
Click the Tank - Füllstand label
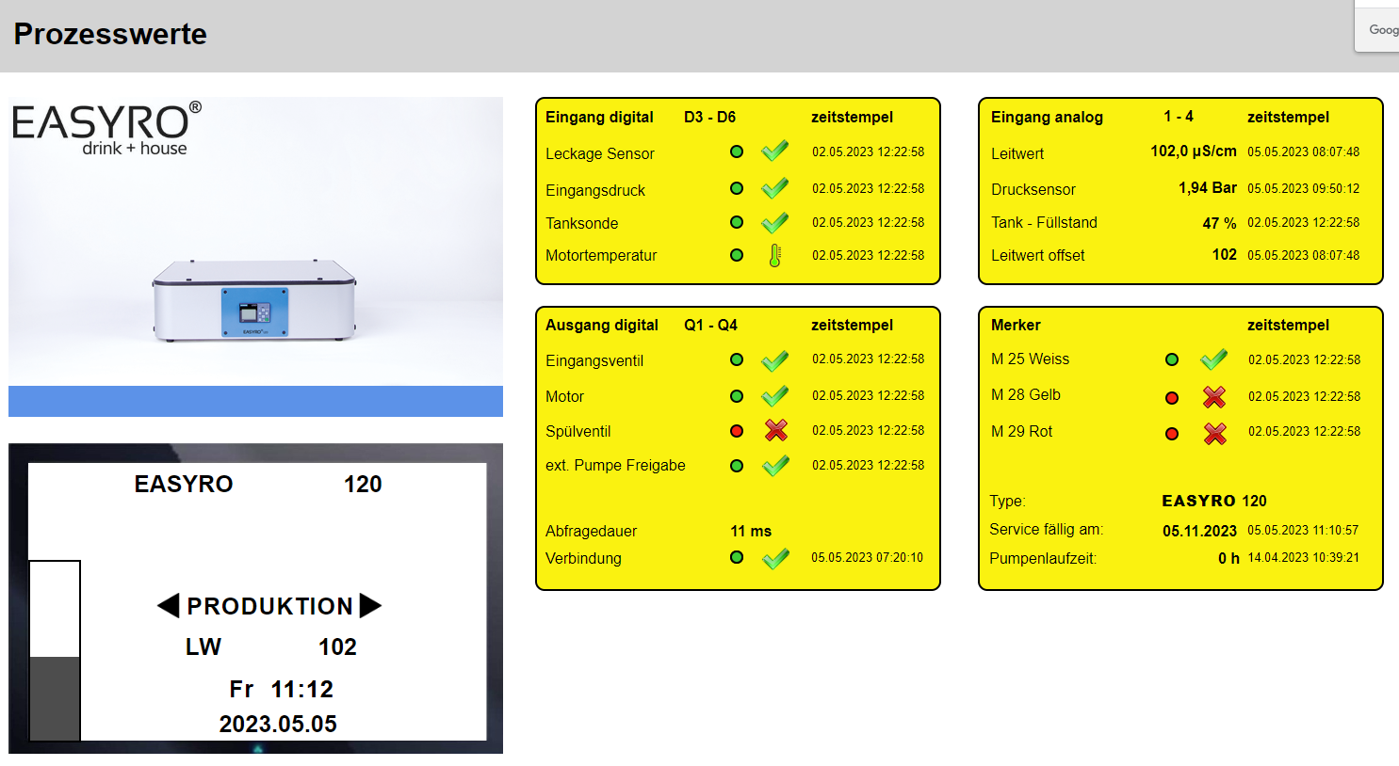click(1044, 222)
